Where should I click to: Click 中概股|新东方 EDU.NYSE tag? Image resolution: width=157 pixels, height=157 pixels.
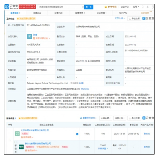pyautogui.click(x=48, y=147)
